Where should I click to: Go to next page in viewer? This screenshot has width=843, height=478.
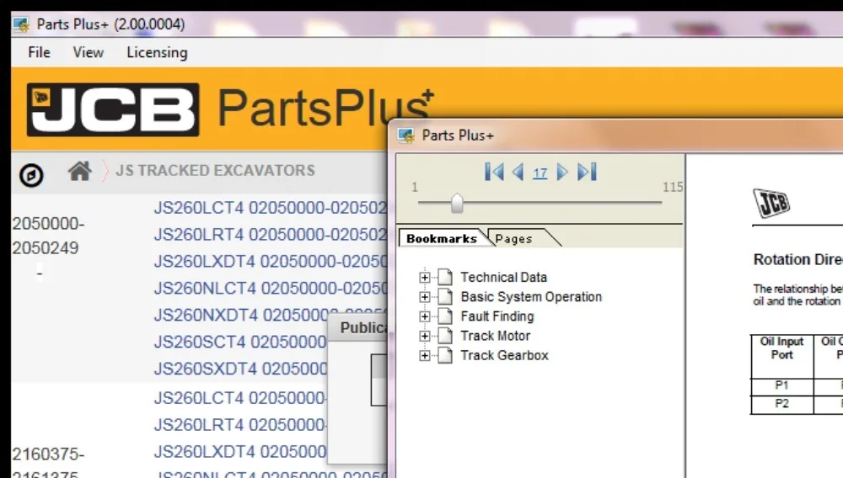[x=561, y=173]
